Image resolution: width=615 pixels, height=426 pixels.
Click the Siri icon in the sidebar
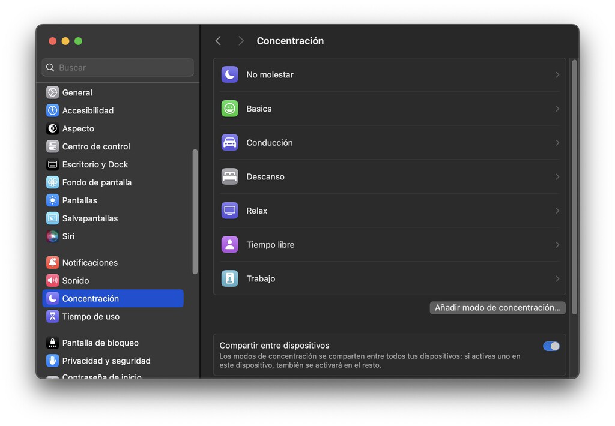[53, 236]
